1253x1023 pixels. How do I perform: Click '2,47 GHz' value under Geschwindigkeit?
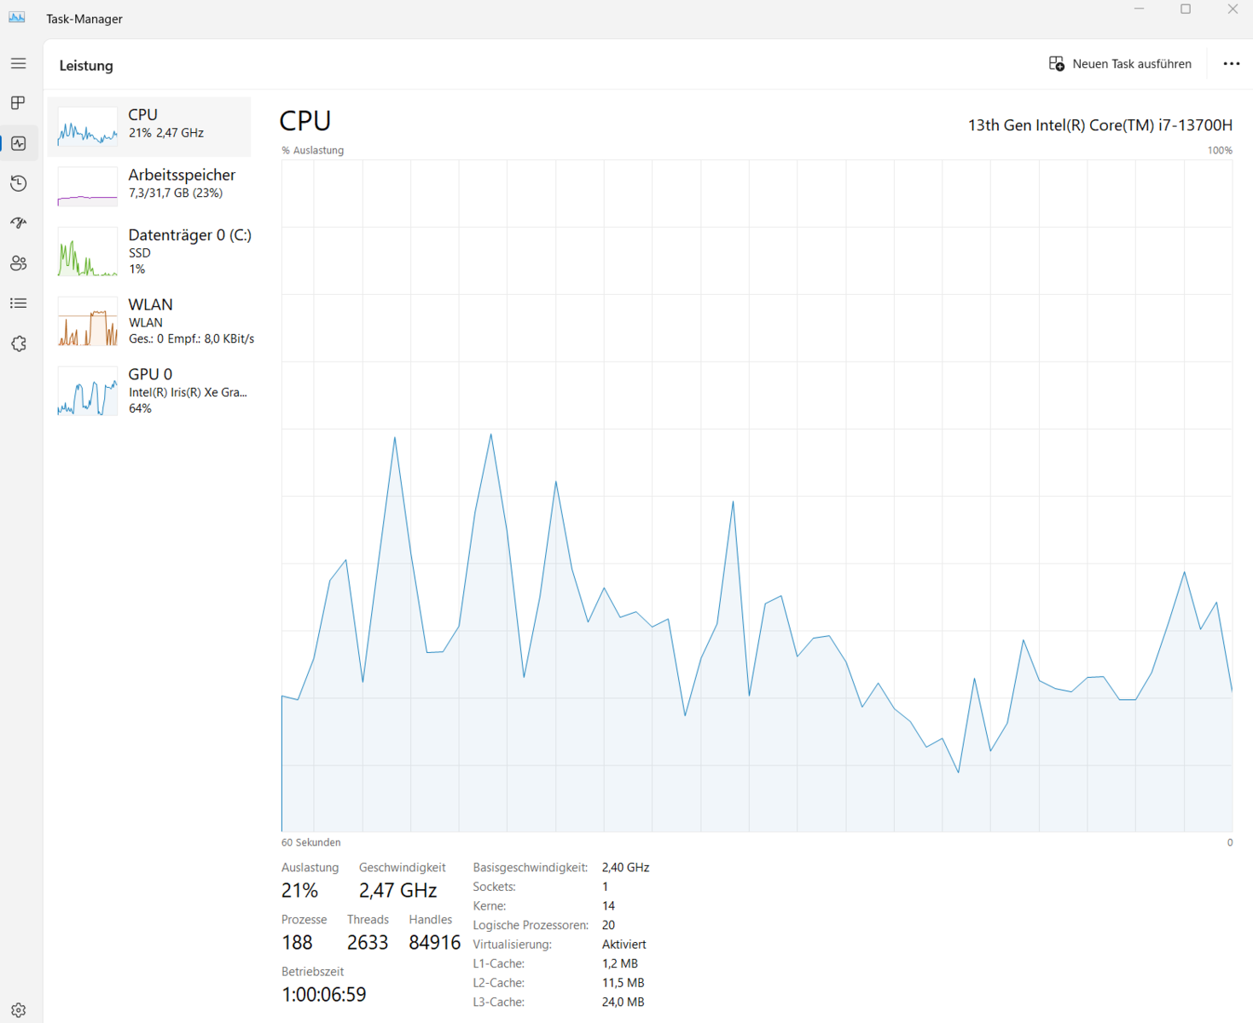pos(397,891)
